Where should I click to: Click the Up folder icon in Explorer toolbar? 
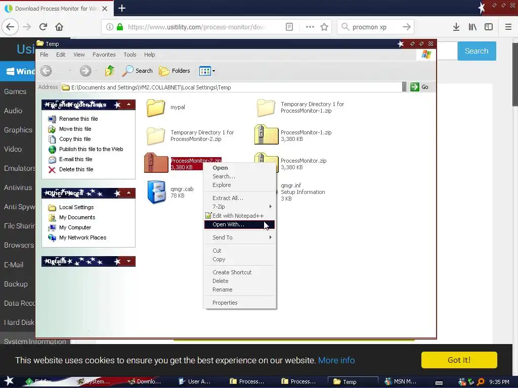point(110,71)
